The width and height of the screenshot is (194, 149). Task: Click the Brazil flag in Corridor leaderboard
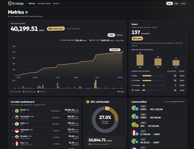[x=17, y=111]
